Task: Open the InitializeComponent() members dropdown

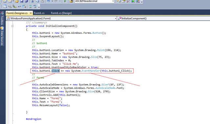Action: 164,18
